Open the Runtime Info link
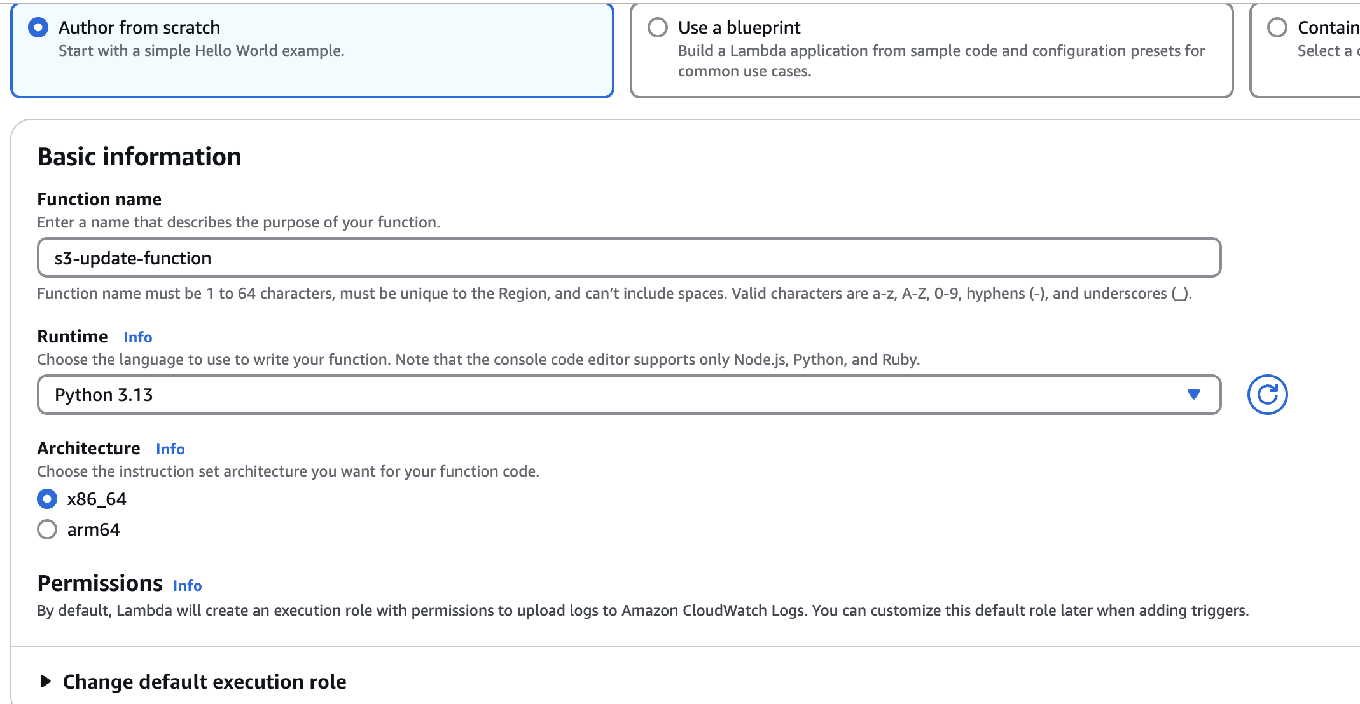 [138, 337]
